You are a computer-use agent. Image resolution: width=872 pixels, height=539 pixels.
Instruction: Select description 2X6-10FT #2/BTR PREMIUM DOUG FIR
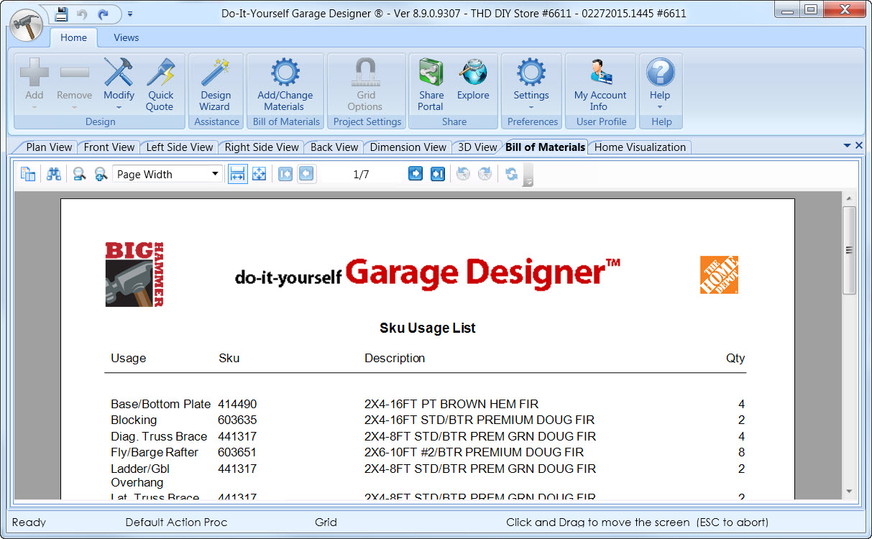tap(474, 452)
